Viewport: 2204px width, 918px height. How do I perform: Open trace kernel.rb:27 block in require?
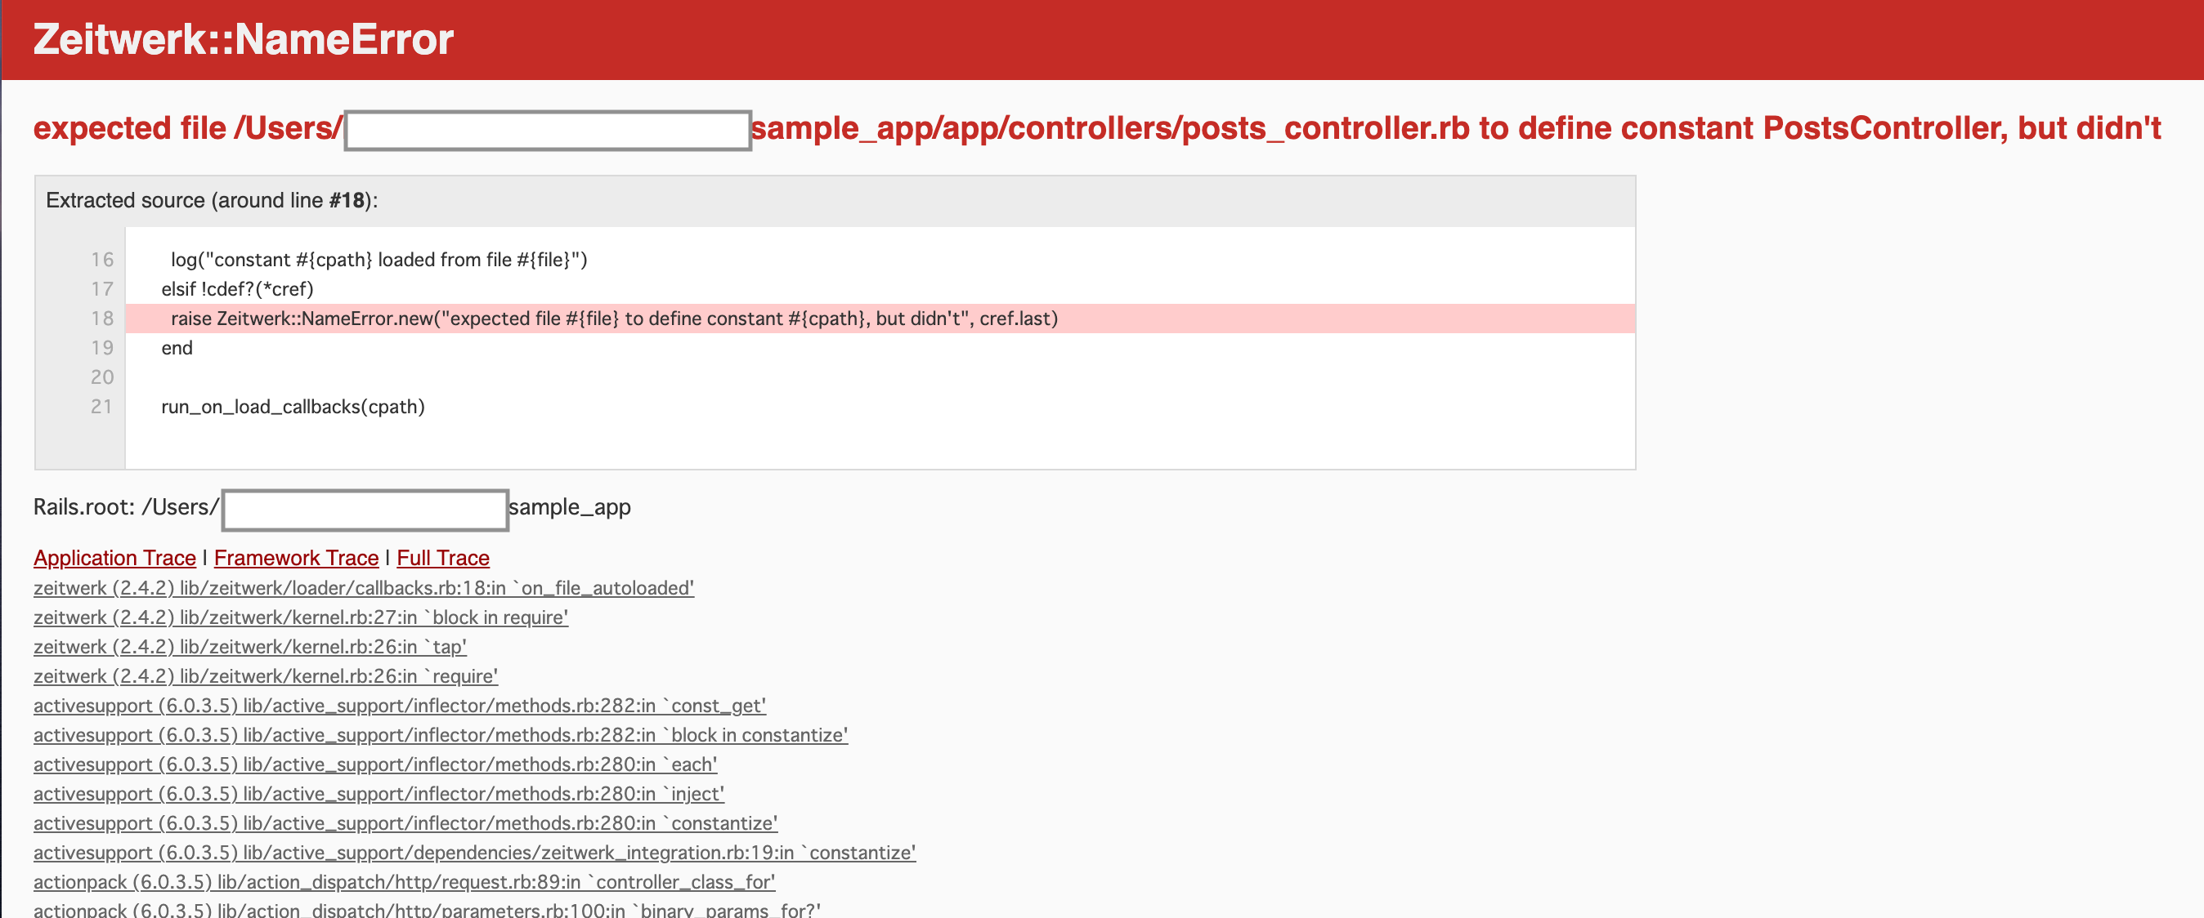pyautogui.click(x=300, y=617)
